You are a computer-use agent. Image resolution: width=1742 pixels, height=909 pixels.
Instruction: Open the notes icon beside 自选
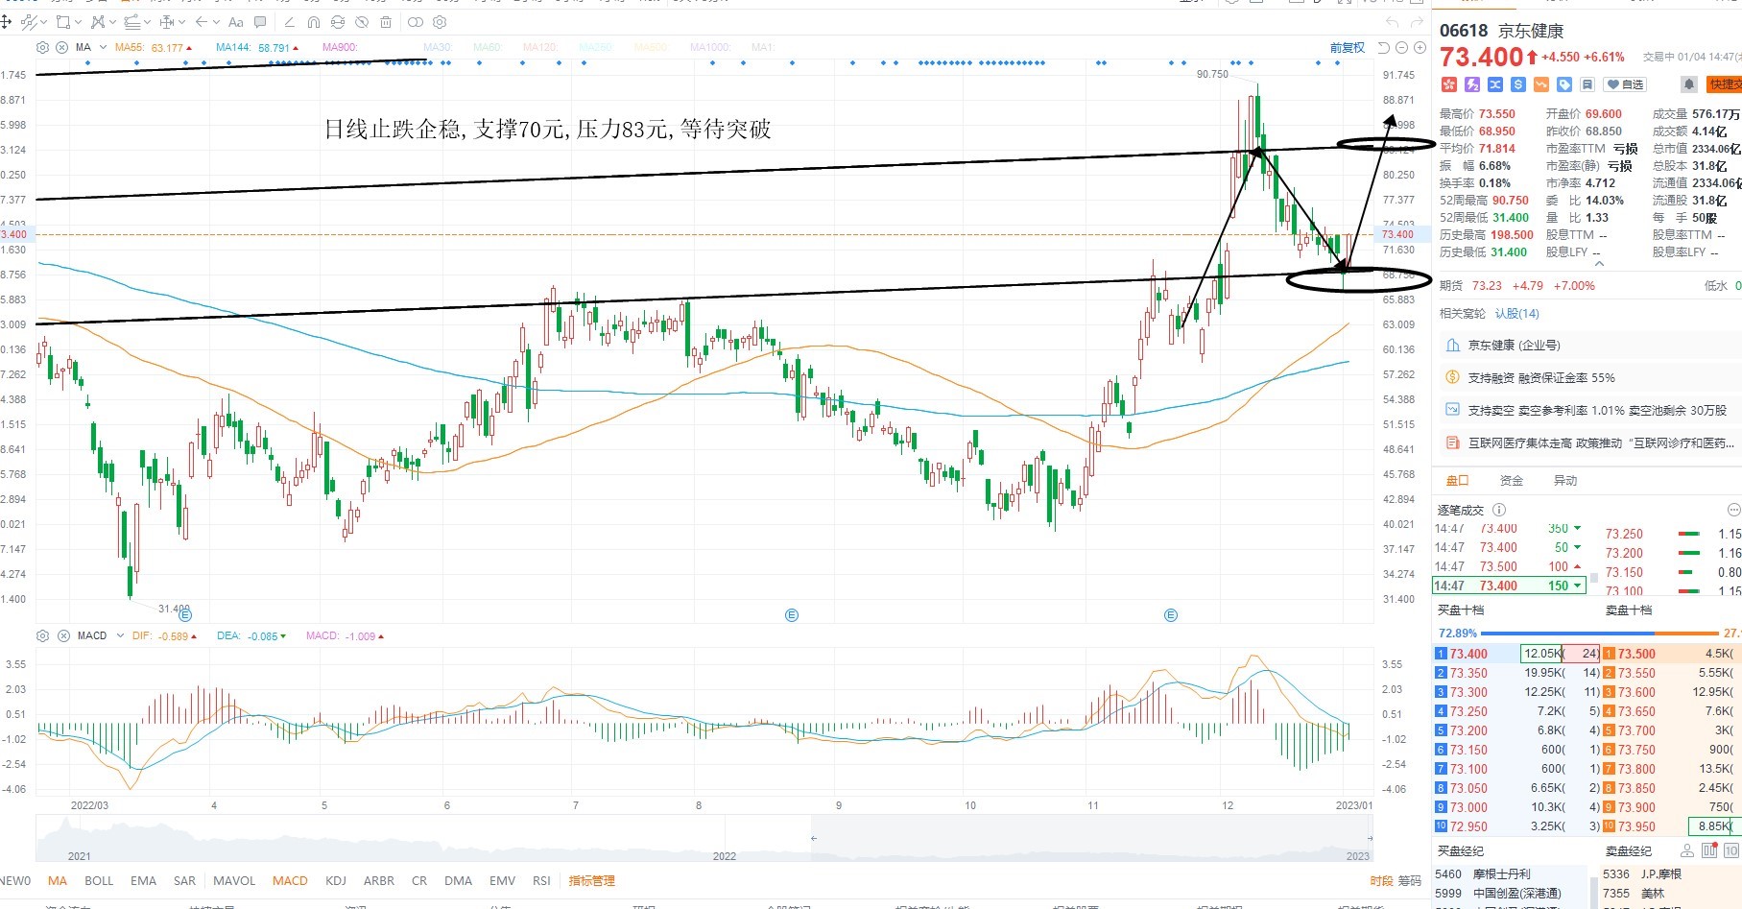(1587, 84)
